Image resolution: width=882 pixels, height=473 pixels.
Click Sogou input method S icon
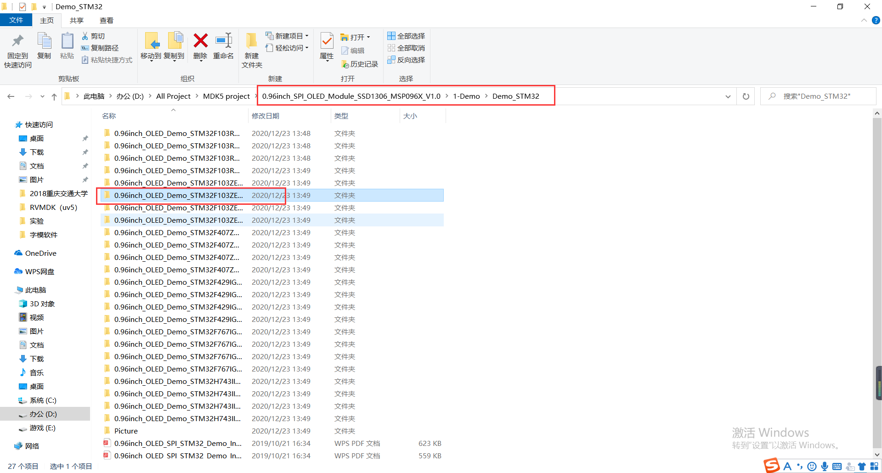(x=772, y=465)
